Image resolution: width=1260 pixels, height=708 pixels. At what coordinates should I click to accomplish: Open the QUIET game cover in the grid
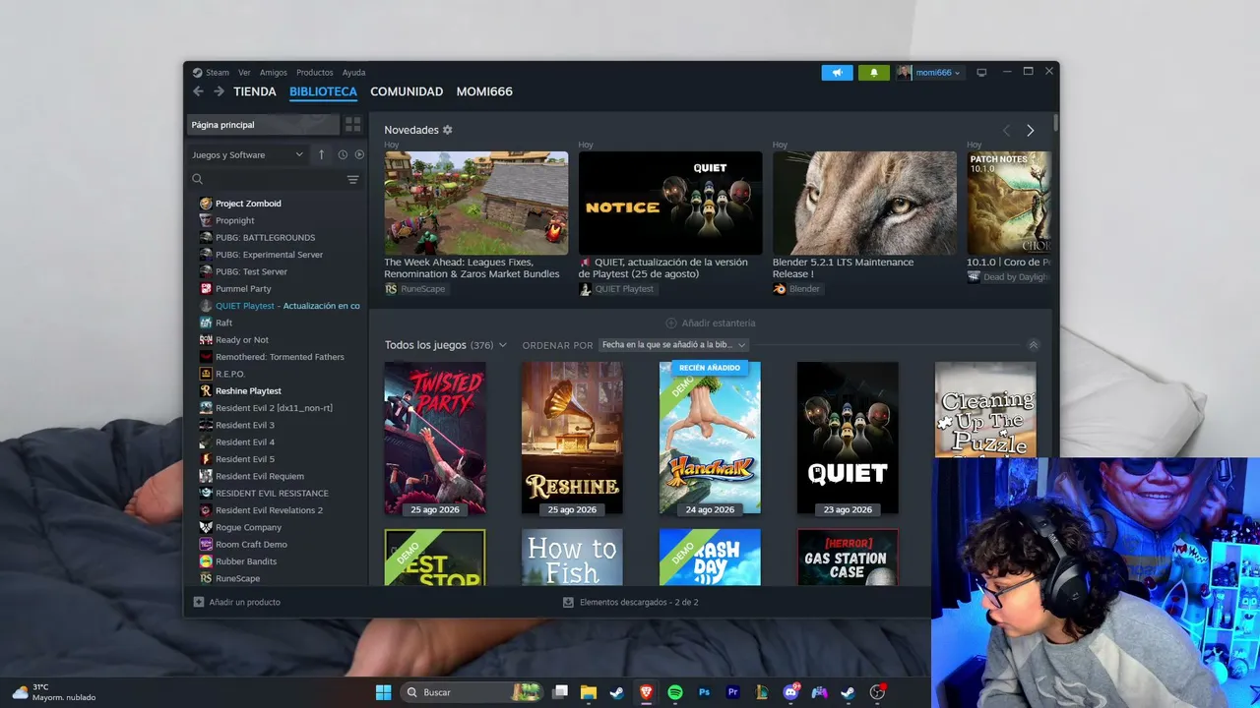pos(848,439)
